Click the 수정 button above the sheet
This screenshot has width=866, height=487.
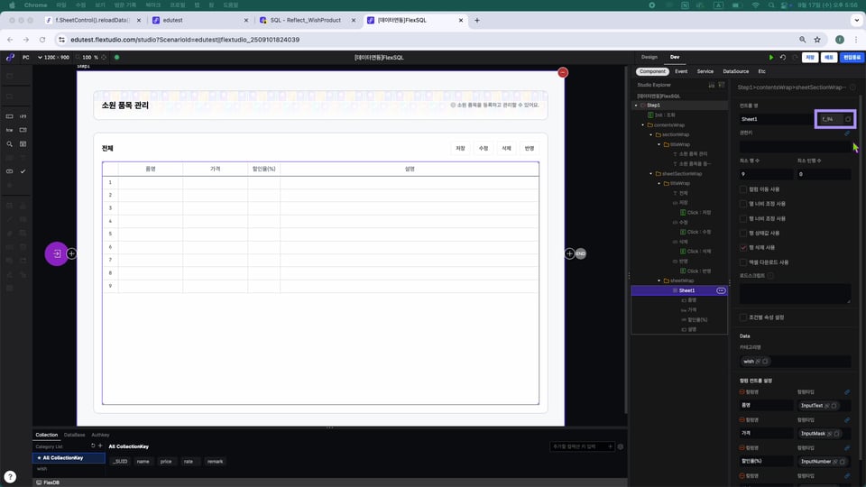point(484,149)
